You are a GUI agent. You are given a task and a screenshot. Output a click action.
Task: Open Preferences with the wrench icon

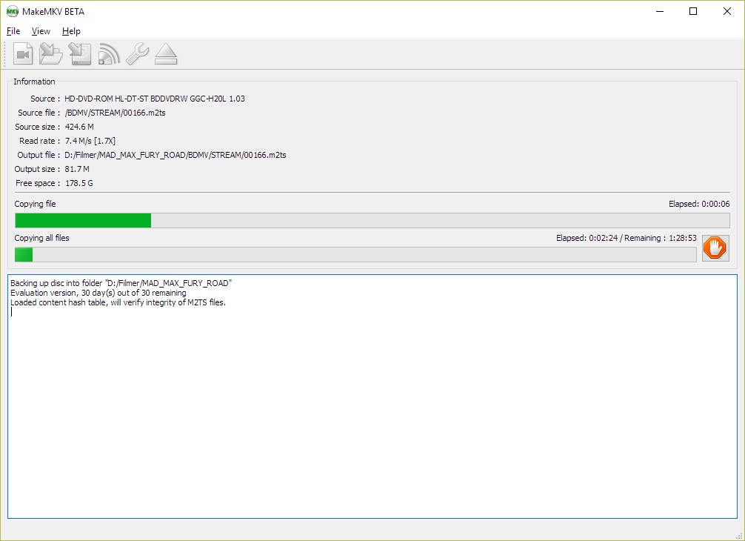click(x=137, y=53)
